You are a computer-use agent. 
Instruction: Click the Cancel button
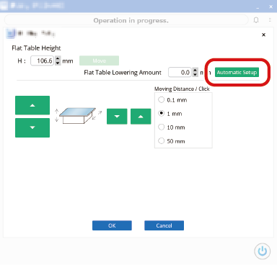[164, 225]
